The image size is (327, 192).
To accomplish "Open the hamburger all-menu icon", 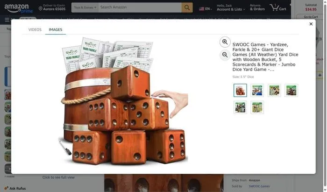I will tap(7, 20).
